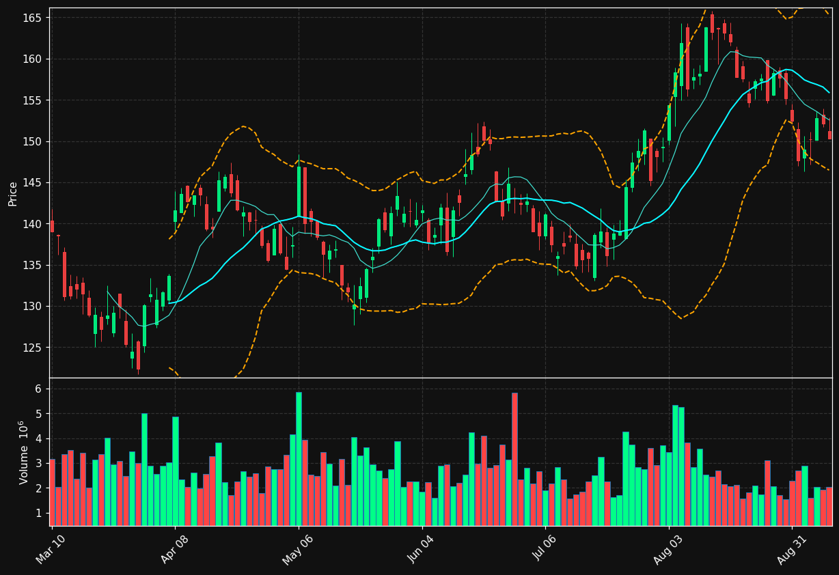Select the volume axis tick "4"
Viewport: 839px width, 575px height.
(x=38, y=438)
